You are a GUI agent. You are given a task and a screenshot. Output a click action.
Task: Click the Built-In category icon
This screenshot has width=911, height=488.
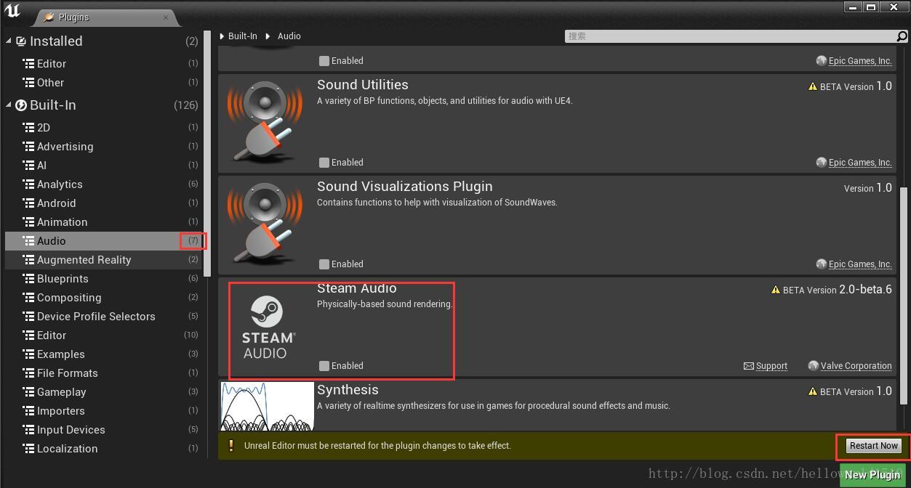coord(21,105)
